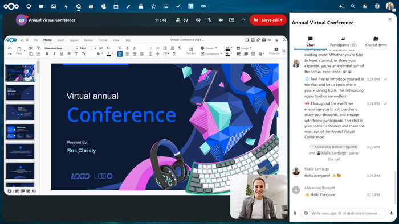Toggle the microphone mute in call bar
Image resolution: width=399 pixels, height=224 pixels.
(210, 20)
